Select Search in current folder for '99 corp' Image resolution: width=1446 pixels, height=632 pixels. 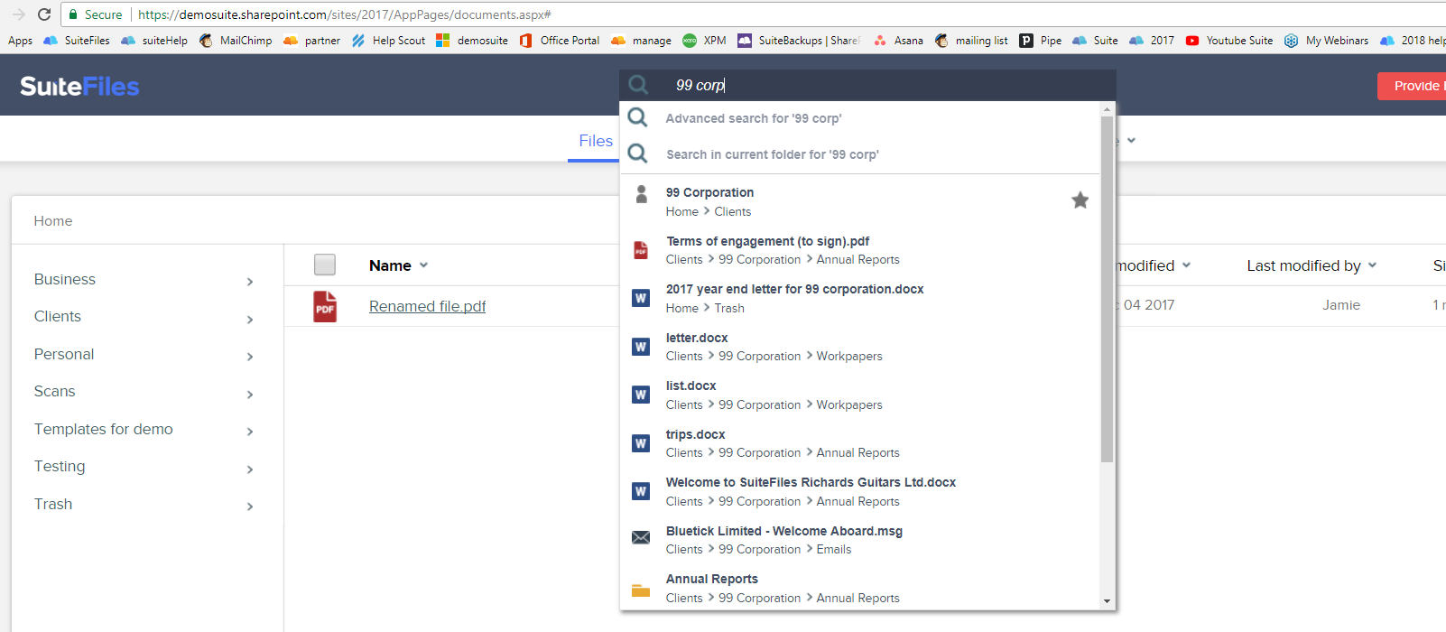coord(773,154)
